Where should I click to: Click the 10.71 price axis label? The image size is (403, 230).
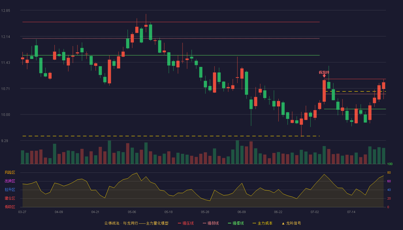point(5,89)
